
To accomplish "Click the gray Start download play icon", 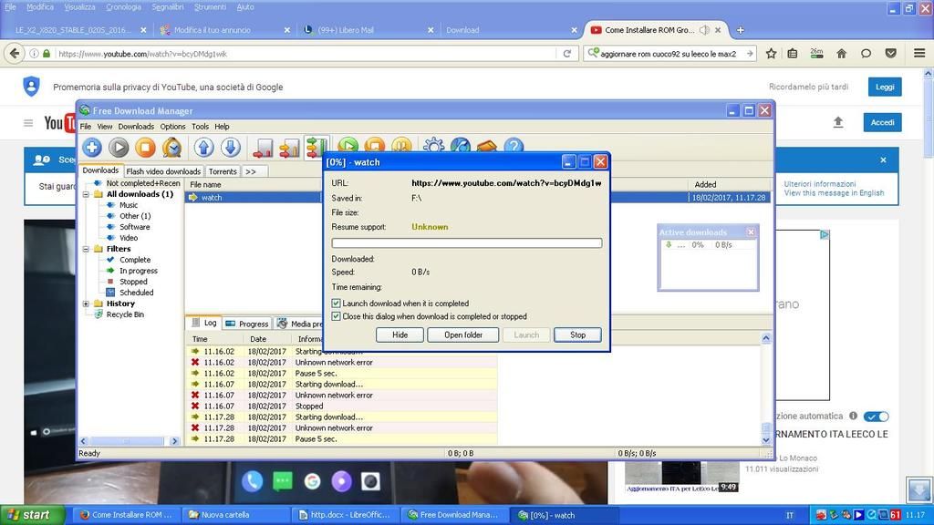I will point(119,147).
